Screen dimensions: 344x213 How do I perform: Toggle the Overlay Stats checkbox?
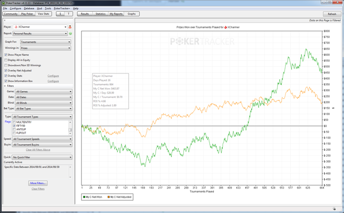6,76
